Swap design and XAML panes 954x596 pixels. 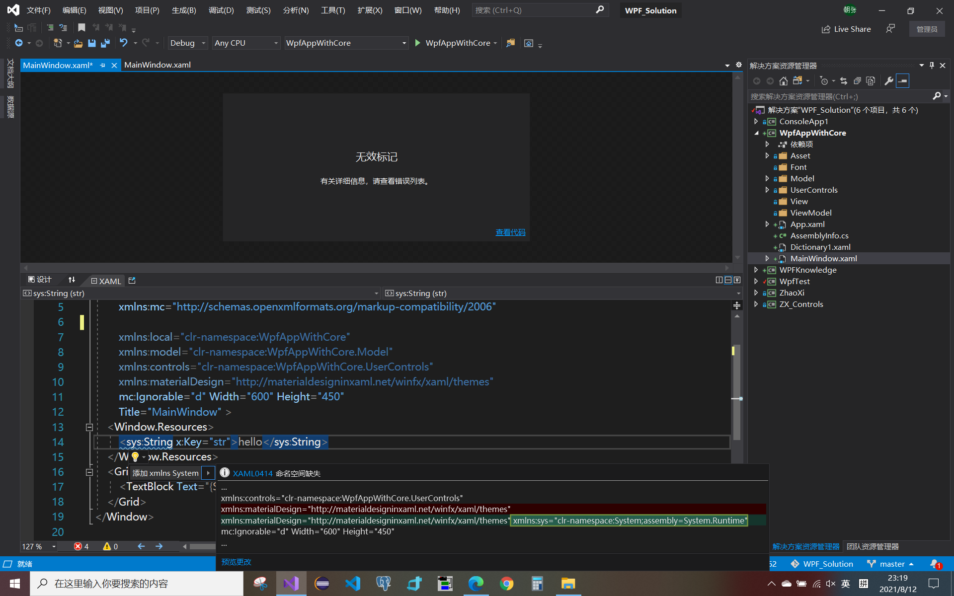[72, 280]
